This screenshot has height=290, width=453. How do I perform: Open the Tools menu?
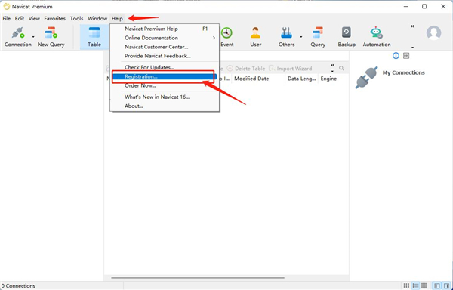point(76,18)
